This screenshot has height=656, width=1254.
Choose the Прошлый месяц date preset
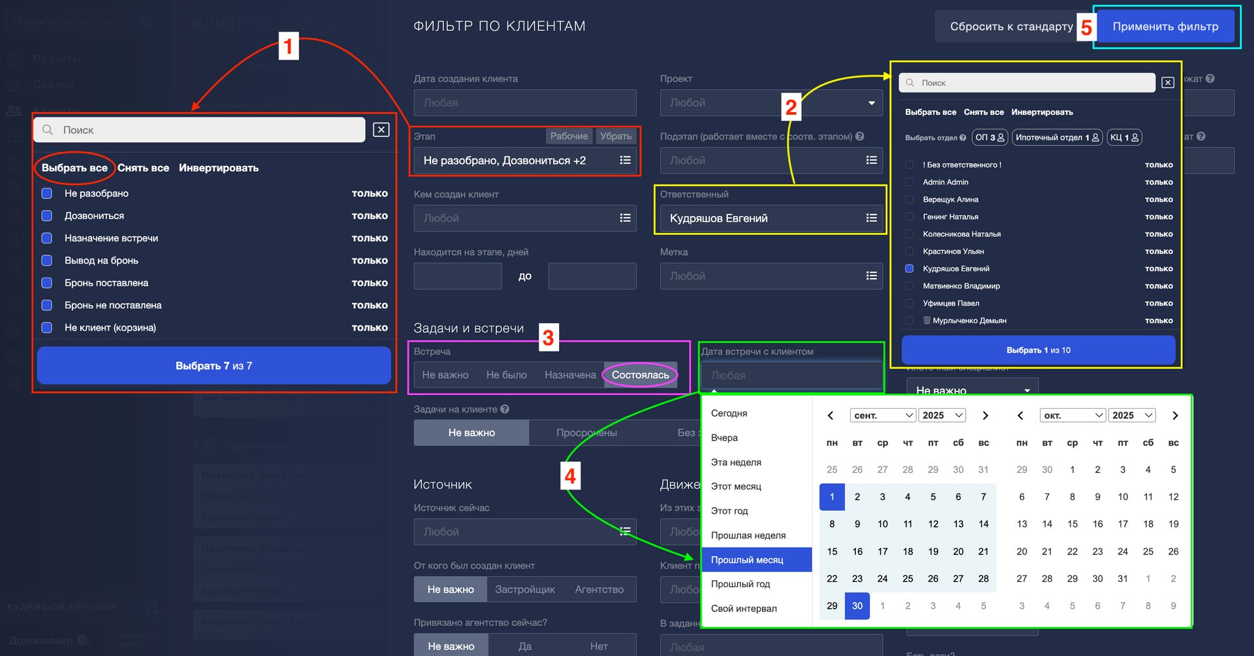757,560
